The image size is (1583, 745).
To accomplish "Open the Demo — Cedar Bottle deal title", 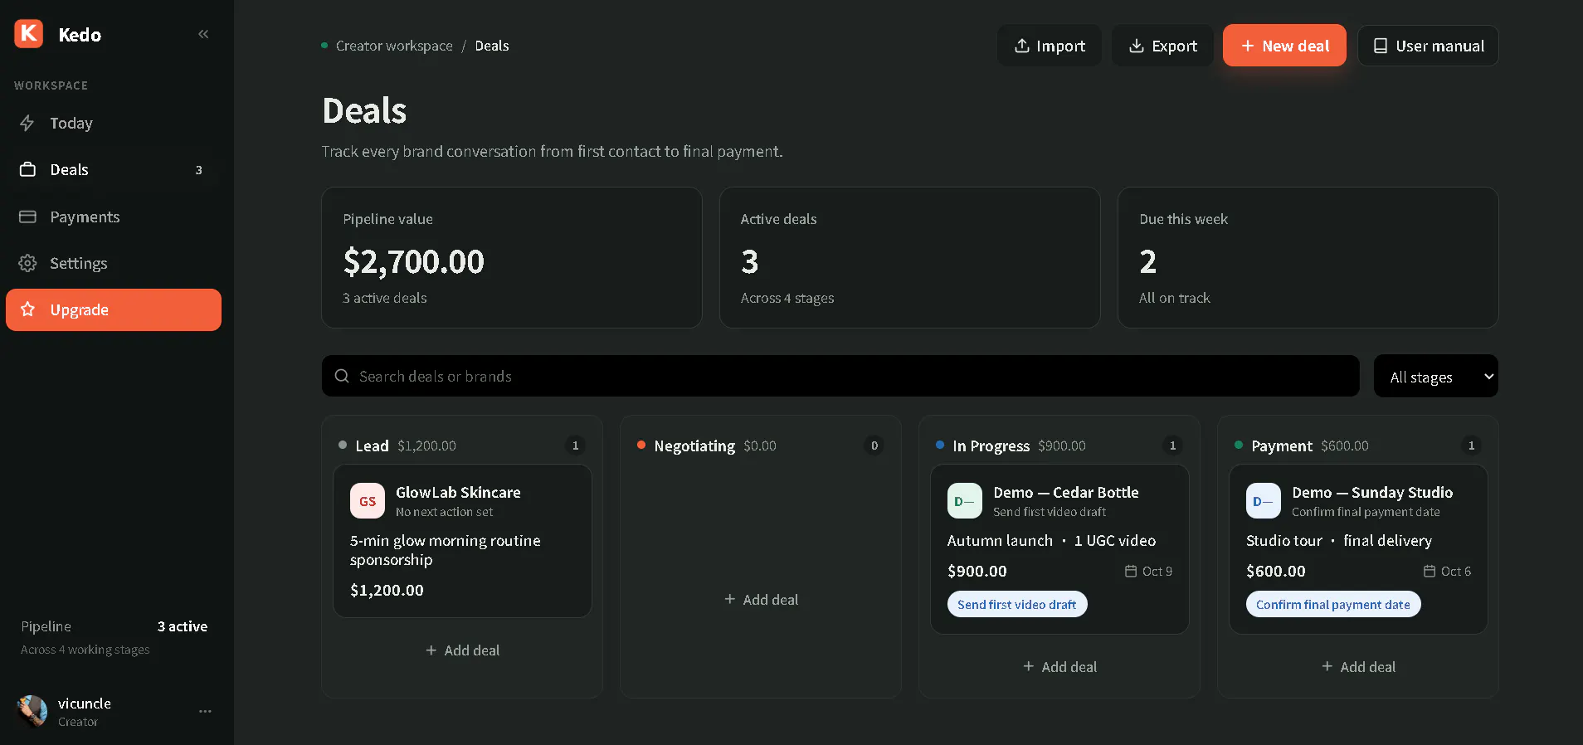I will coord(1066,492).
